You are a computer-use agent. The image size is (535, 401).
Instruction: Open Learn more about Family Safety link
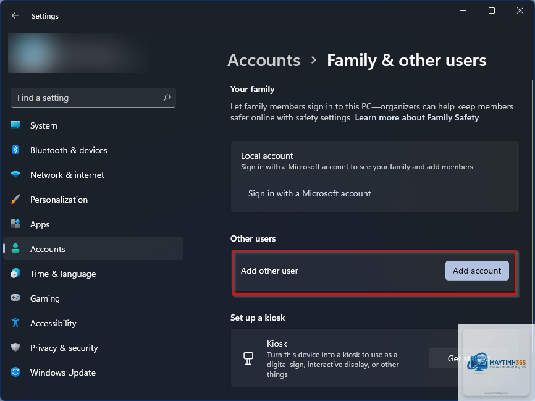click(416, 118)
